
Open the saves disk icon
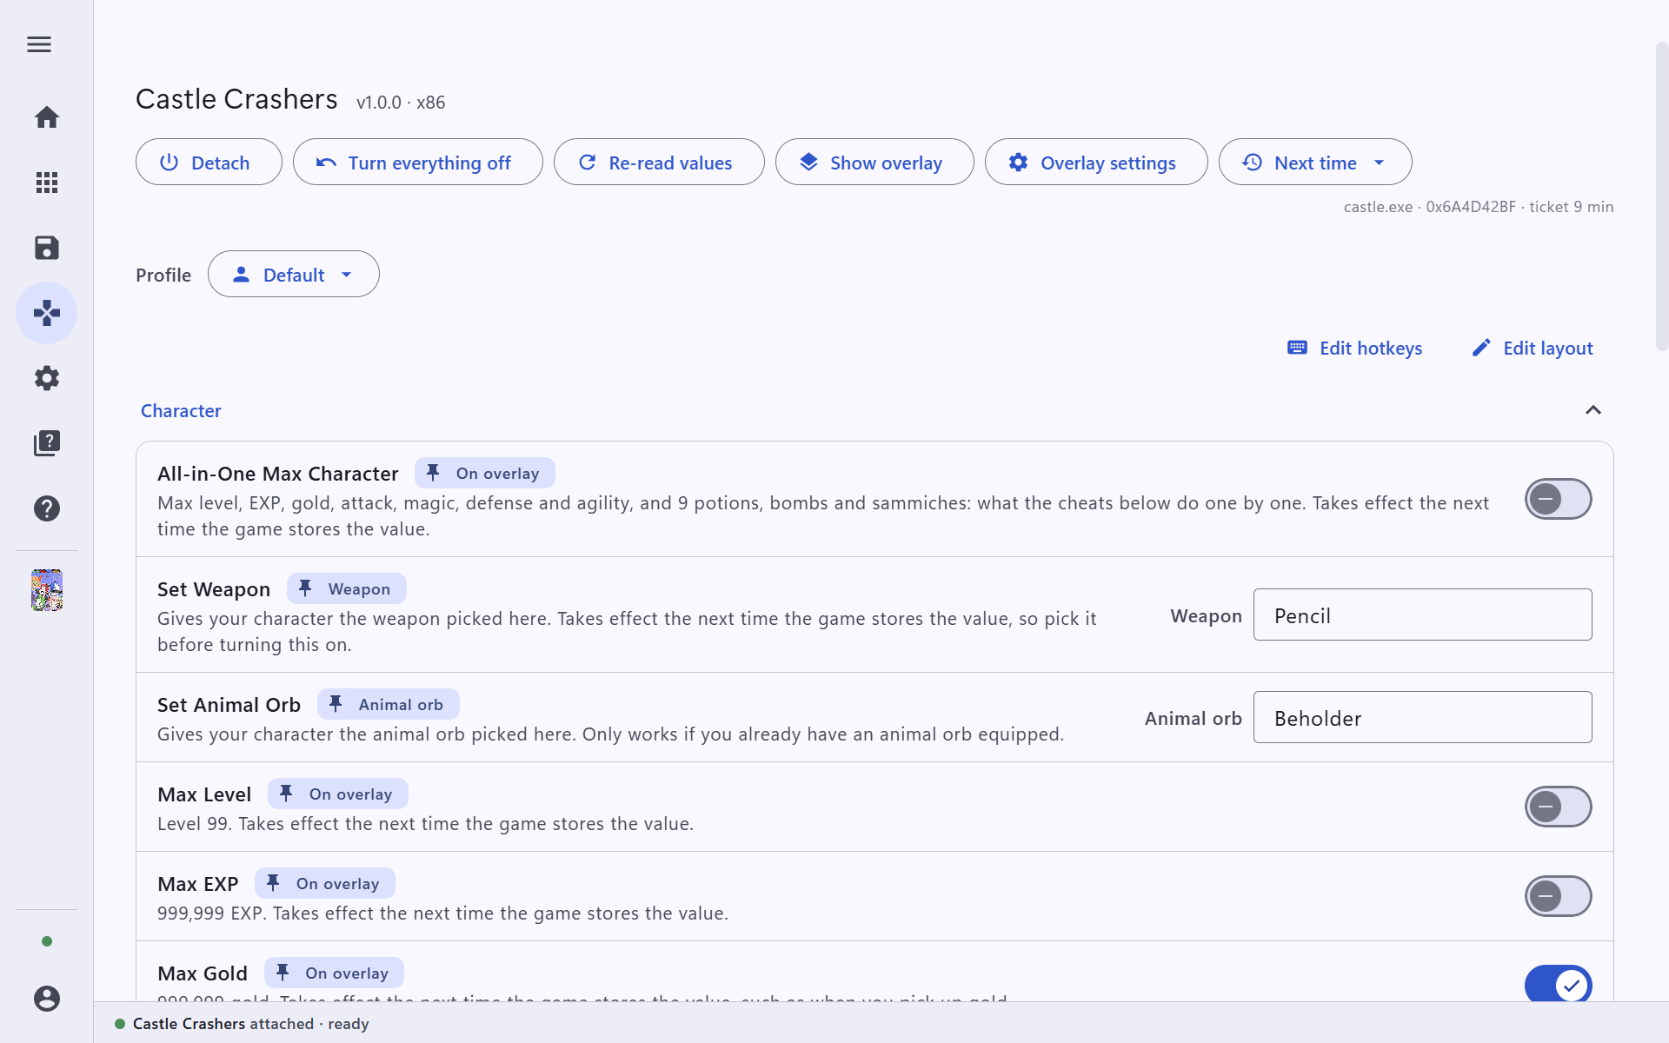(47, 248)
